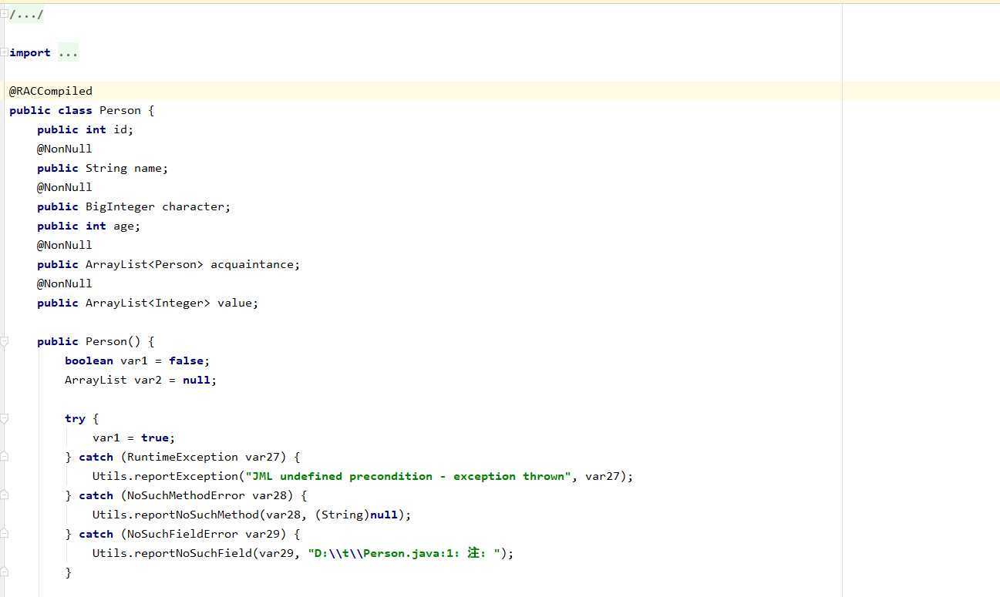Expand the collapsed import statements fold marker

(x=4, y=52)
